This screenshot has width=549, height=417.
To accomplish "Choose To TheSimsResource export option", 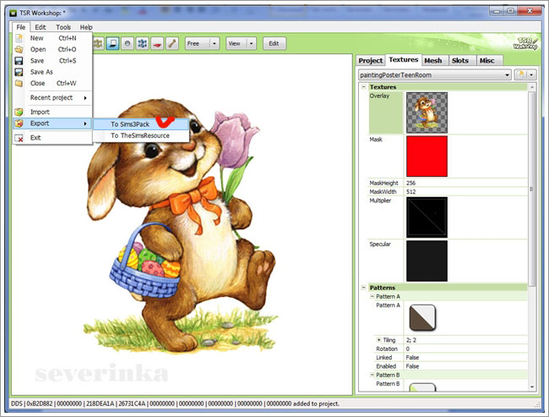I will pos(140,135).
